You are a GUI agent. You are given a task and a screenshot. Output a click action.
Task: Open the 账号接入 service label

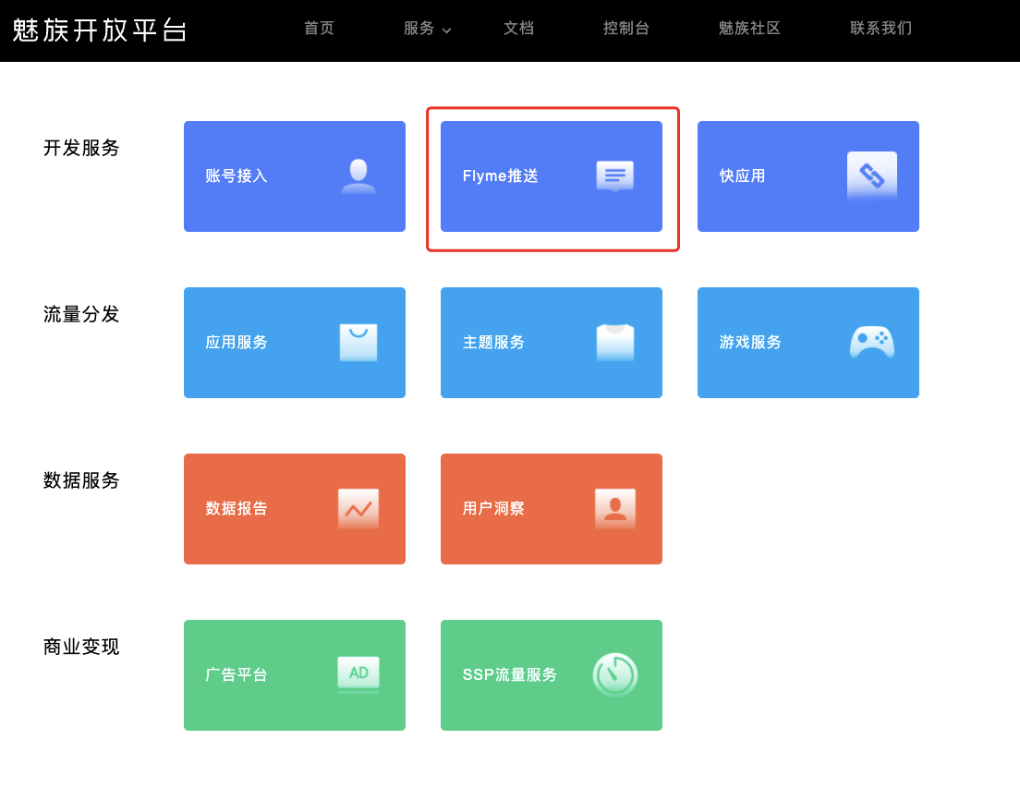pyautogui.click(x=237, y=176)
